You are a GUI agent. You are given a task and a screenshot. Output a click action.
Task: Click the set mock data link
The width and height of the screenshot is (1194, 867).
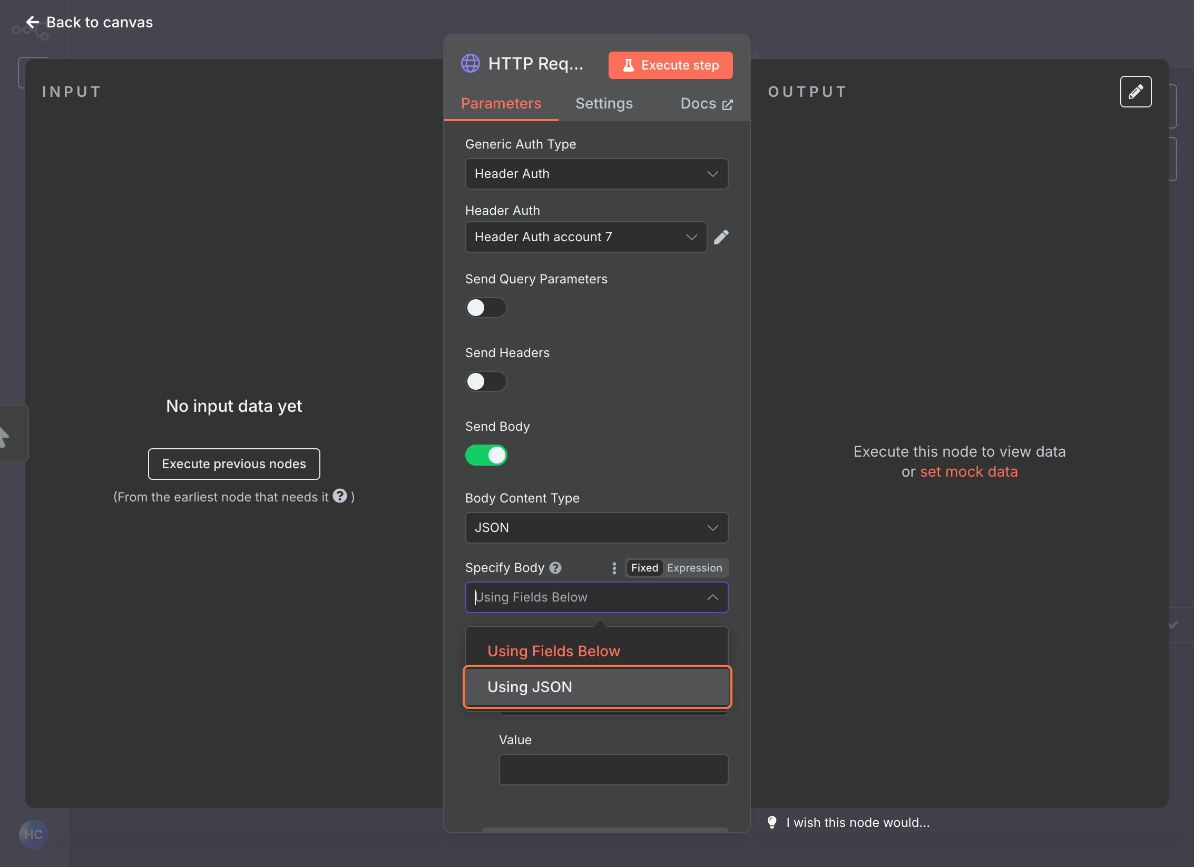pyautogui.click(x=968, y=472)
